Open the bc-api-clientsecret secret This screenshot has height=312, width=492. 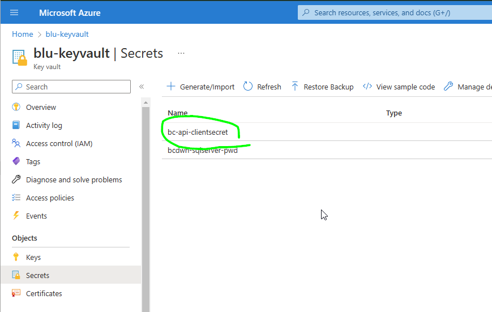(198, 132)
